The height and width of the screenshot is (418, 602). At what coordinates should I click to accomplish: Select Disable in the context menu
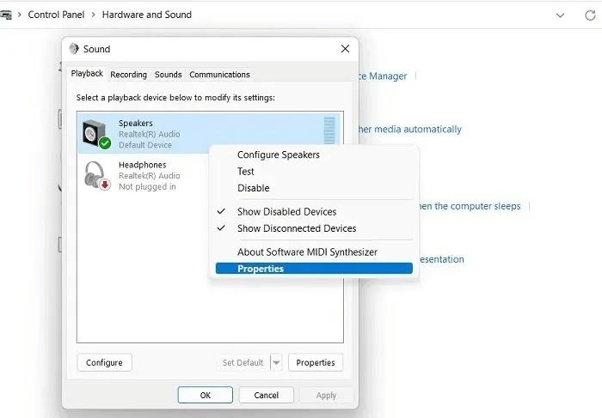click(x=253, y=188)
